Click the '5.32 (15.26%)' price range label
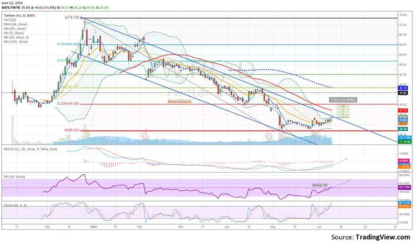Screen dimensions: 414x244 click(343, 100)
